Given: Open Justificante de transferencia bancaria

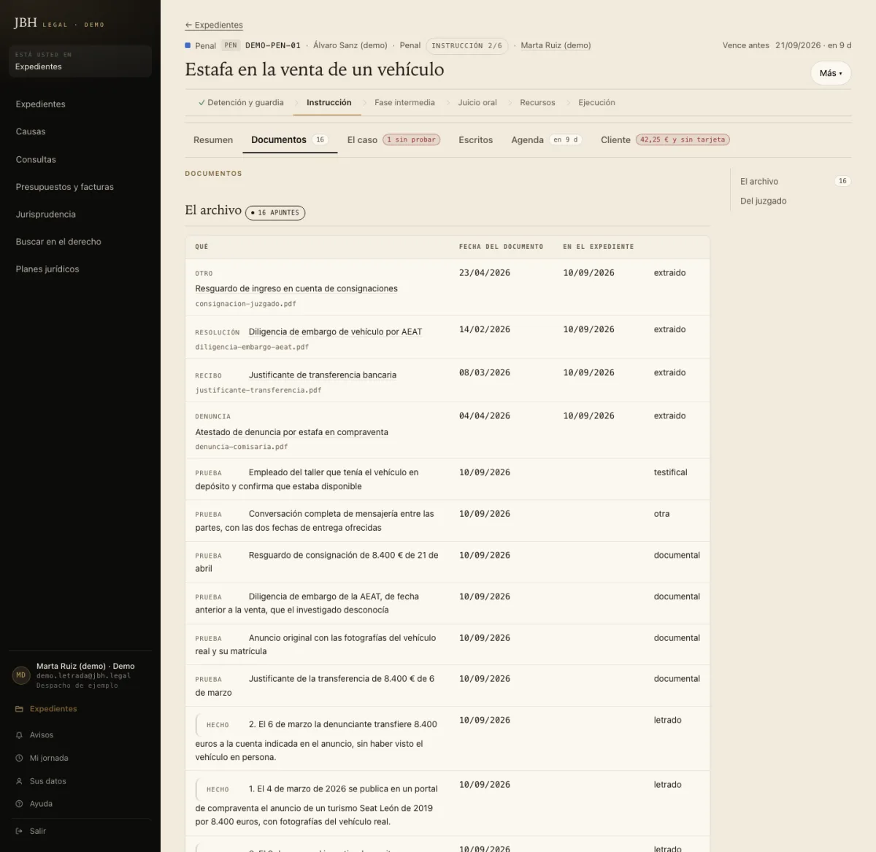Looking at the screenshot, I should point(323,375).
